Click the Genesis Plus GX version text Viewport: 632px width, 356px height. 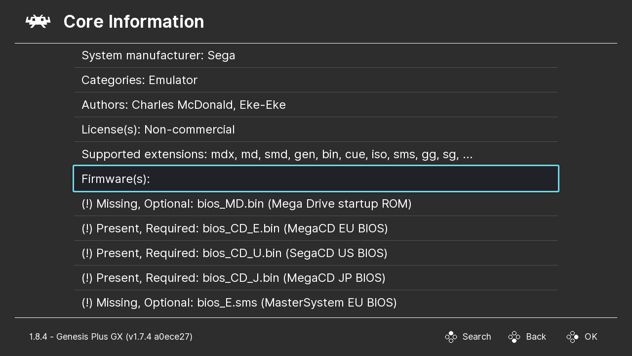click(111, 337)
